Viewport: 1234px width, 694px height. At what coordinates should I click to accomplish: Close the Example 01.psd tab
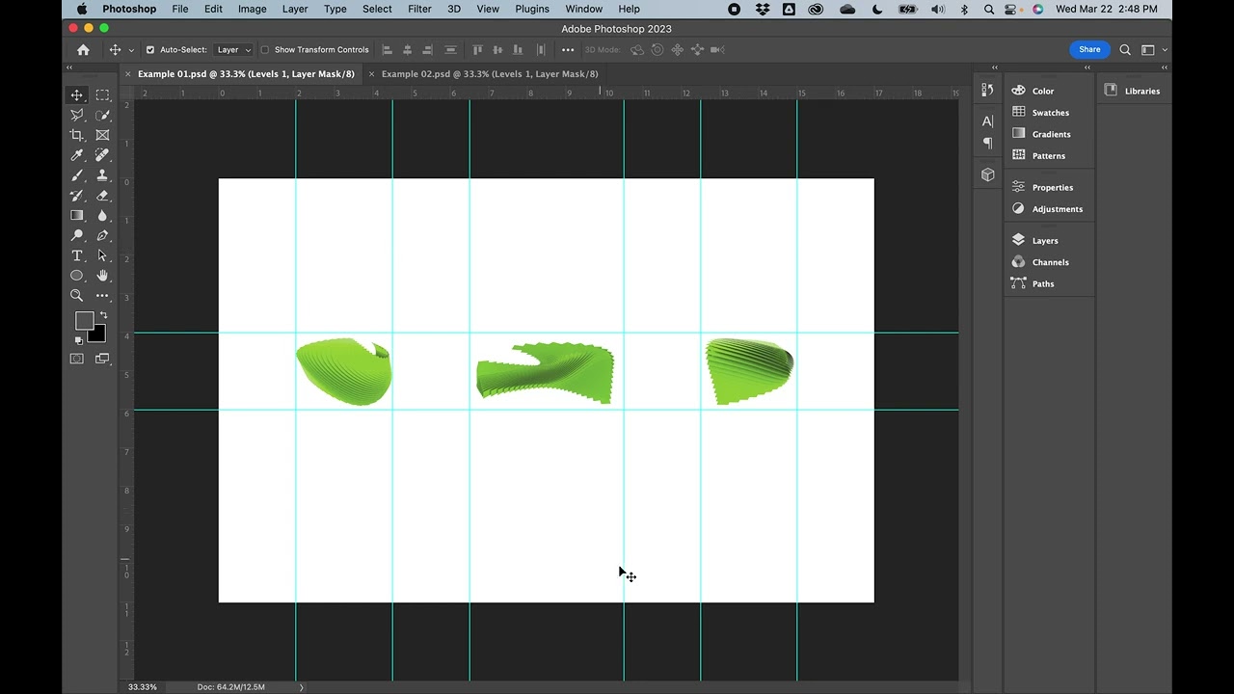point(127,74)
